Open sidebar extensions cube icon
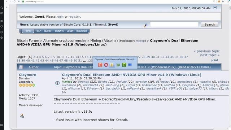The image size is (231, 130). click(1, 38)
